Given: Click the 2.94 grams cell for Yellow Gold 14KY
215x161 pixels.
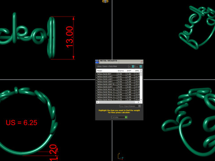Looking at the screenshot, I should pyautogui.click(x=121, y=79).
